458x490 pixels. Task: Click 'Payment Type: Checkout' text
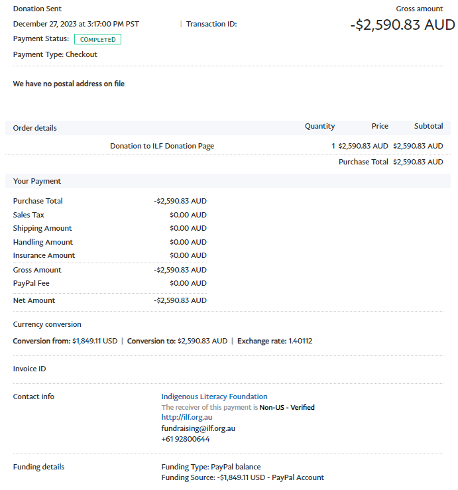tap(55, 54)
